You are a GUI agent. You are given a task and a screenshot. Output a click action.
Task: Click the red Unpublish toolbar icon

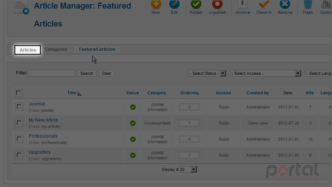point(217,4)
